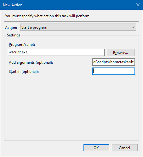Click the New Action title bar text
This screenshot has height=157, width=143.
click(13, 5)
